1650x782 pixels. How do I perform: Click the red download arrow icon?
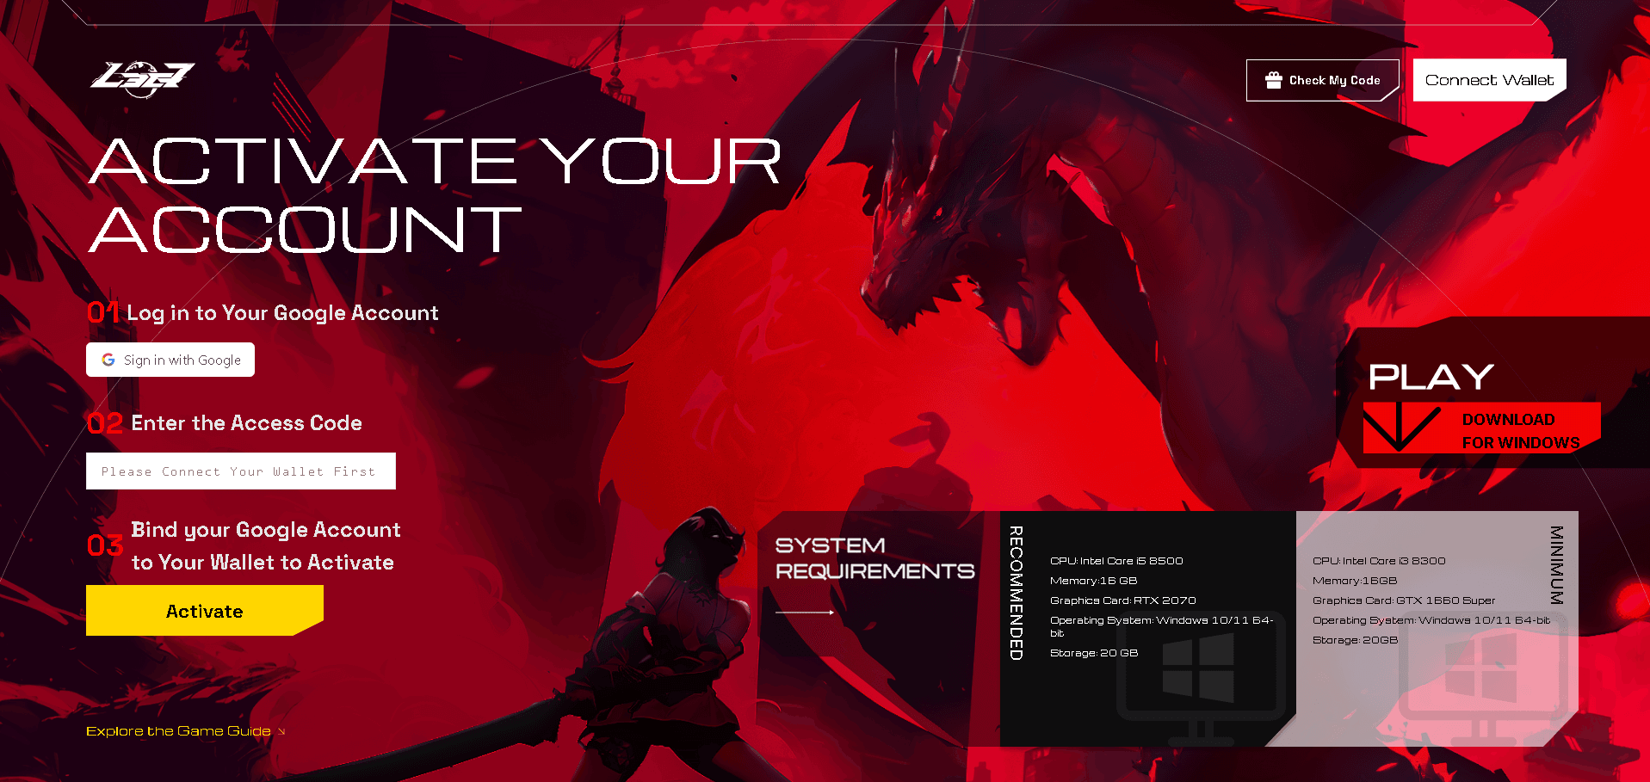1402,428
